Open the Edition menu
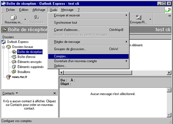 tap(24, 10)
